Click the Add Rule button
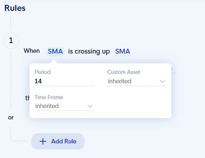 (58, 141)
